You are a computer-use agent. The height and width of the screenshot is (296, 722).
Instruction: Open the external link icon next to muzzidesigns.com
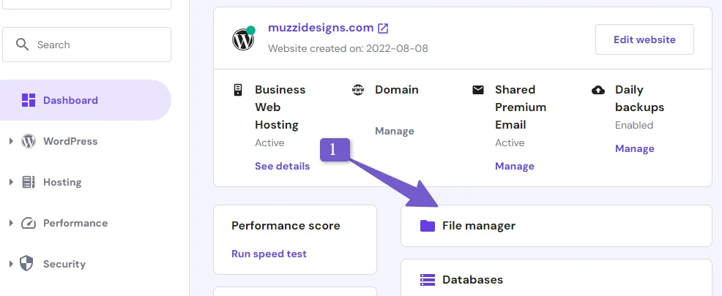[x=383, y=29]
